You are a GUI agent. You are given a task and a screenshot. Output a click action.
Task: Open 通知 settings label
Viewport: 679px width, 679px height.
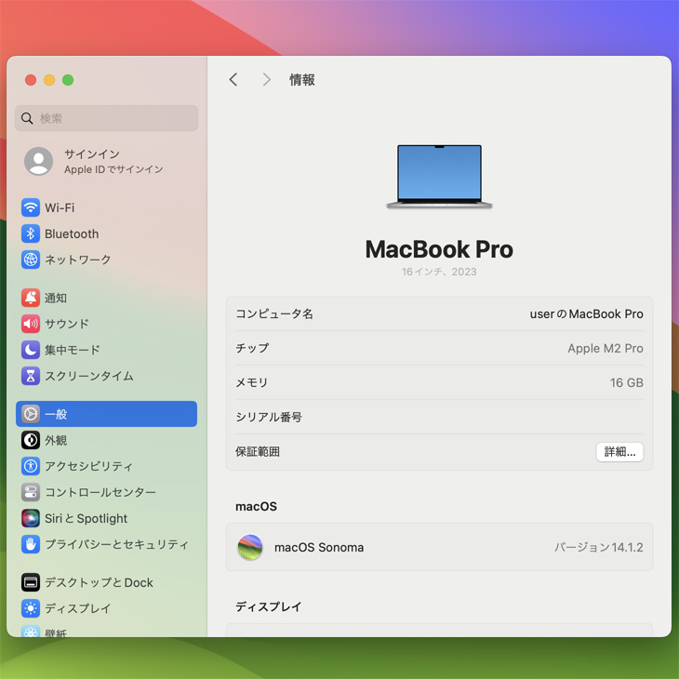[56, 298]
